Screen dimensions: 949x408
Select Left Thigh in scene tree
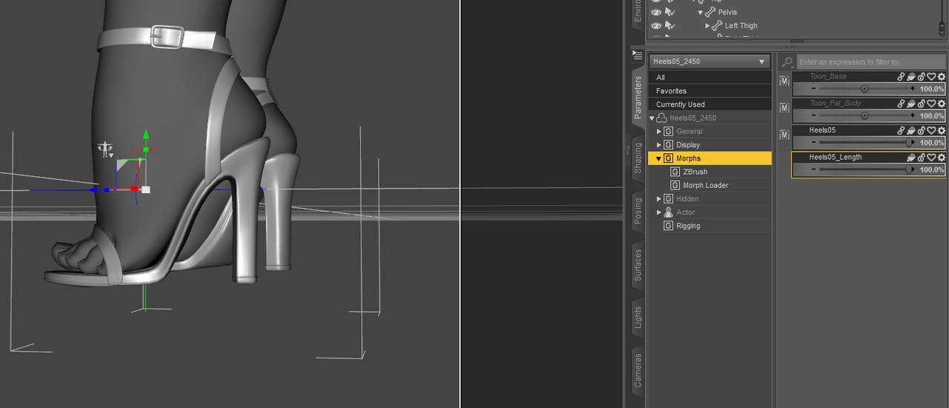click(741, 26)
